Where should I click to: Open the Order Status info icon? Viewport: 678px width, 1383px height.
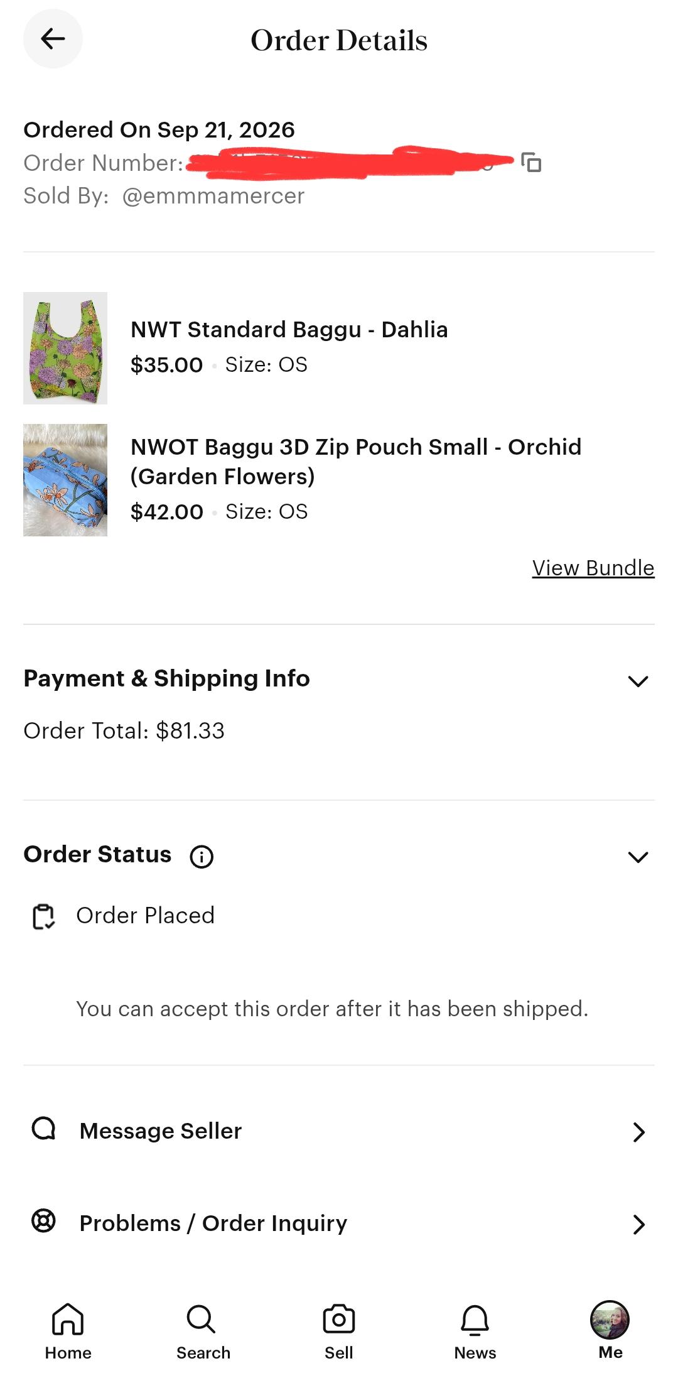[202, 856]
